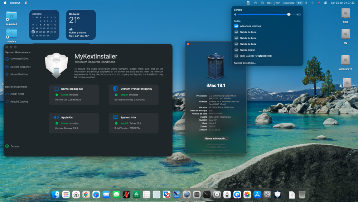The width and height of the screenshot is (358, 202).
Task: Click the high-volume speaker icon in Sonido
Action: 299,14
